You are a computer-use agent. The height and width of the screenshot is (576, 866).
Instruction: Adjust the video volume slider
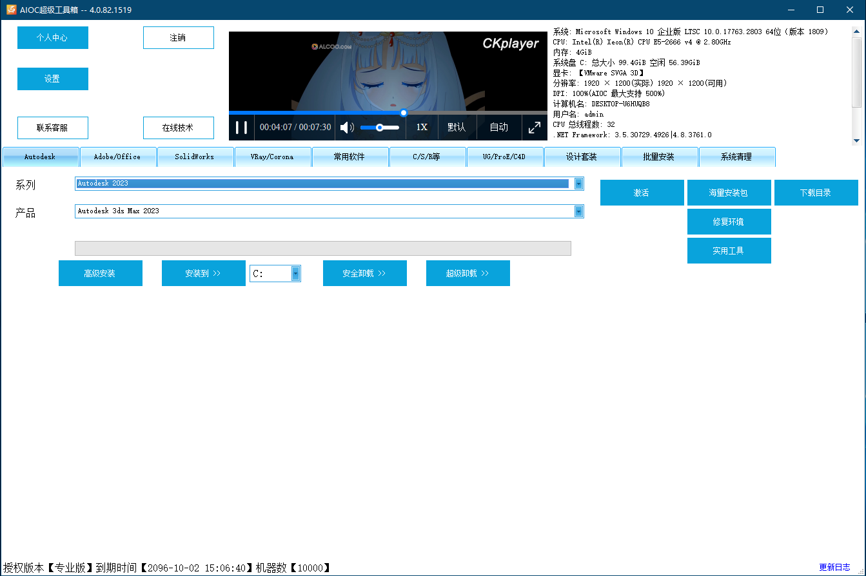[379, 128]
